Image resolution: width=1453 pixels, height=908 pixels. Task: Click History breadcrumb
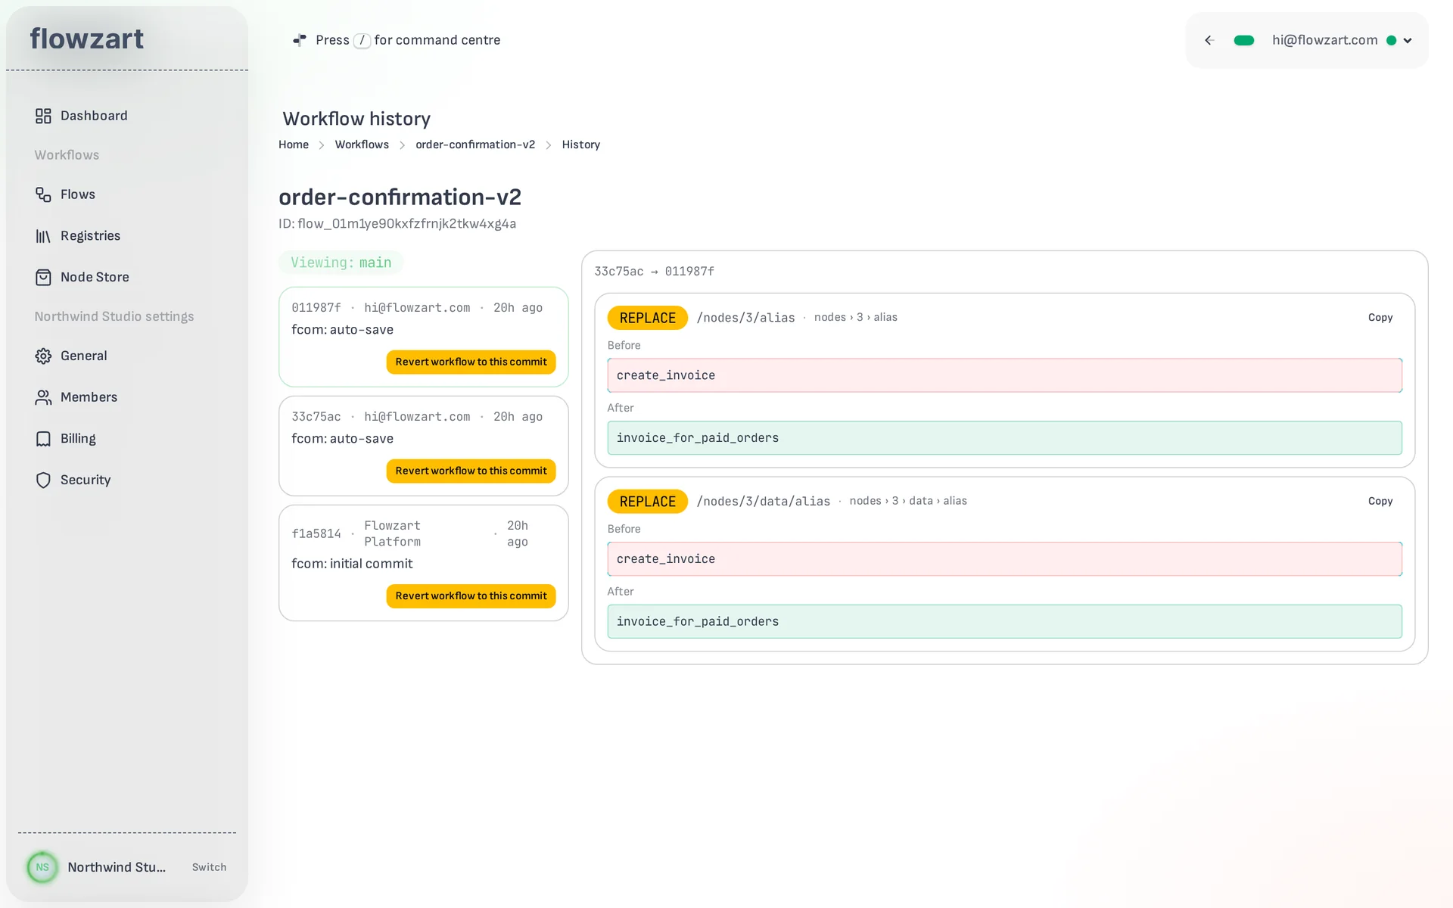point(581,145)
